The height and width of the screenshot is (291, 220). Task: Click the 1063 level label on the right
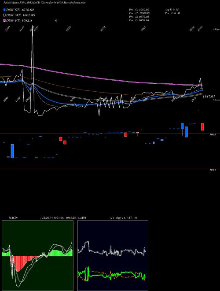point(213,134)
